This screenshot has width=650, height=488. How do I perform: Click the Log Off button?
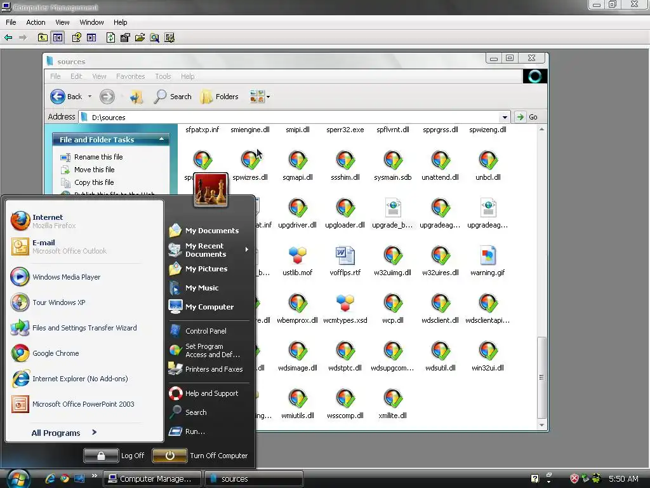pyautogui.click(x=114, y=455)
